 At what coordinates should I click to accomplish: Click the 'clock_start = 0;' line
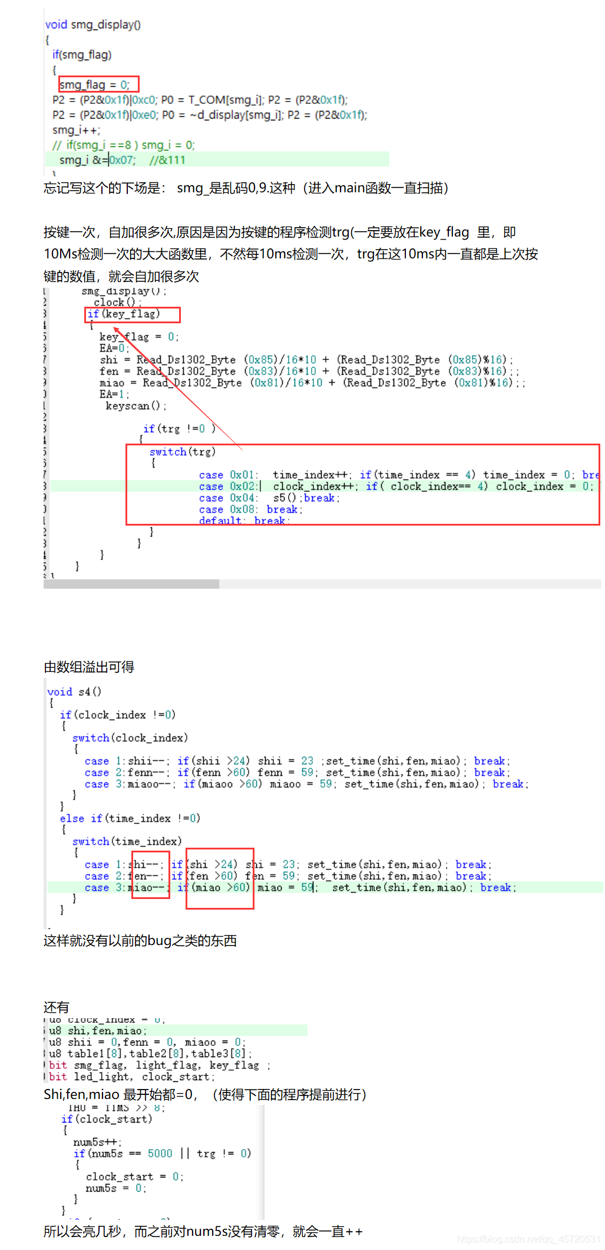coord(135,1177)
